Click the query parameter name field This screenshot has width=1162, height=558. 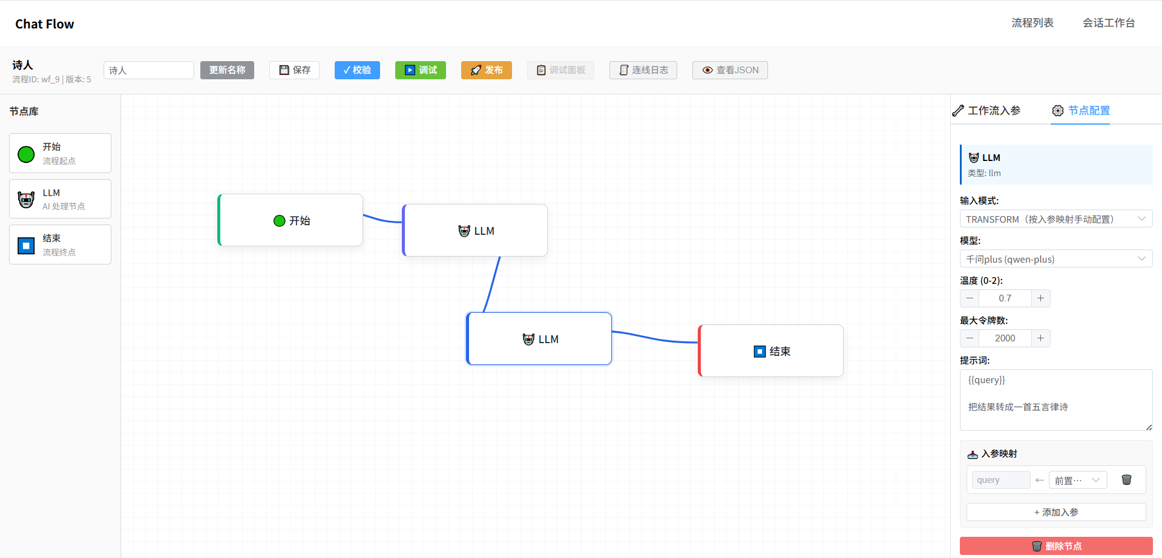click(1001, 480)
